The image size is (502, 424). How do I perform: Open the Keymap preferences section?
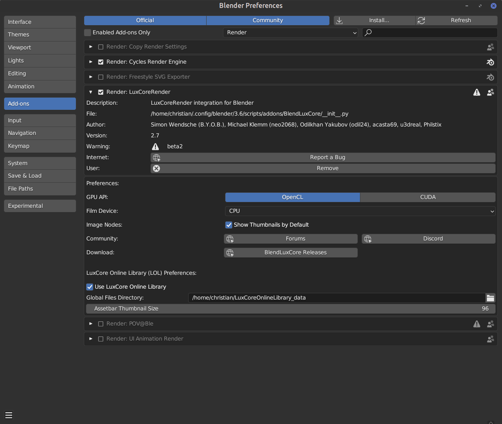point(40,146)
